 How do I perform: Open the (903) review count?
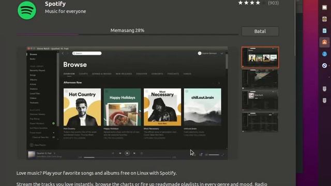(x=273, y=3)
